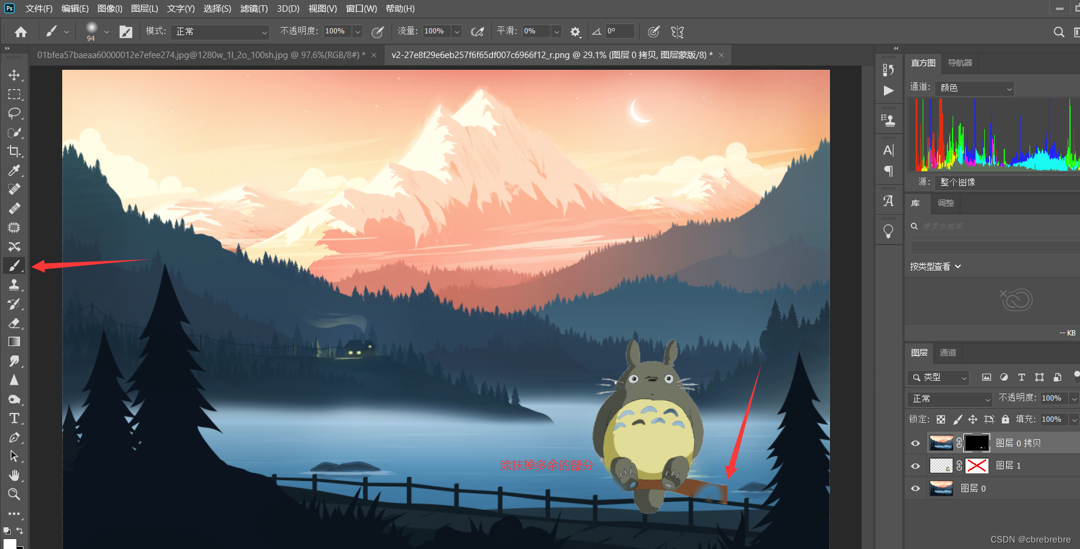Select the Rectangular Marquee tool
This screenshot has height=549, width=1080.
[x=14, y=94]
